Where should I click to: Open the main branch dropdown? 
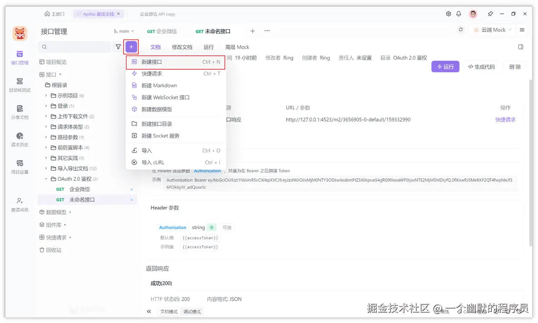tap(124, 31)
